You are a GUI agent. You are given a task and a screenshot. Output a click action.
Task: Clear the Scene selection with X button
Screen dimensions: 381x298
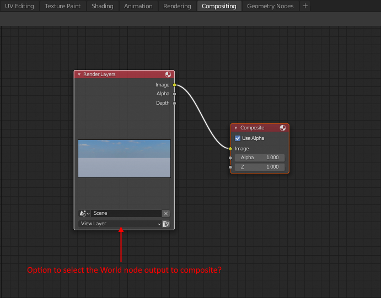tap(166, 213)
